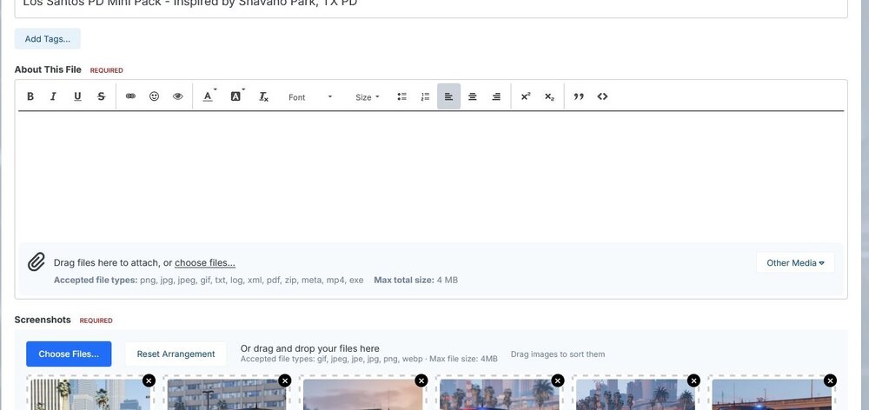Insert a link using chain icon
This screenshot has height=410, width=869.
(x=130, y=96)
